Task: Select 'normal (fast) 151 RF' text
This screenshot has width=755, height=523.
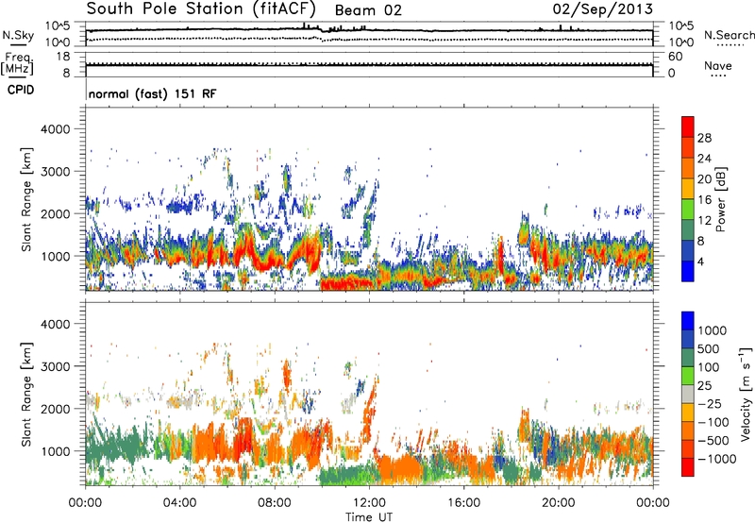Action: point(152,93)
